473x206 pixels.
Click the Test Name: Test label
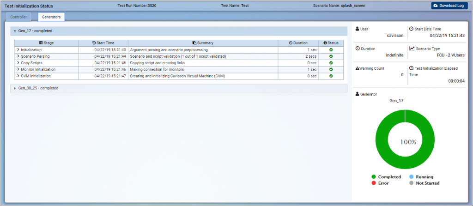tap(235, 6)
